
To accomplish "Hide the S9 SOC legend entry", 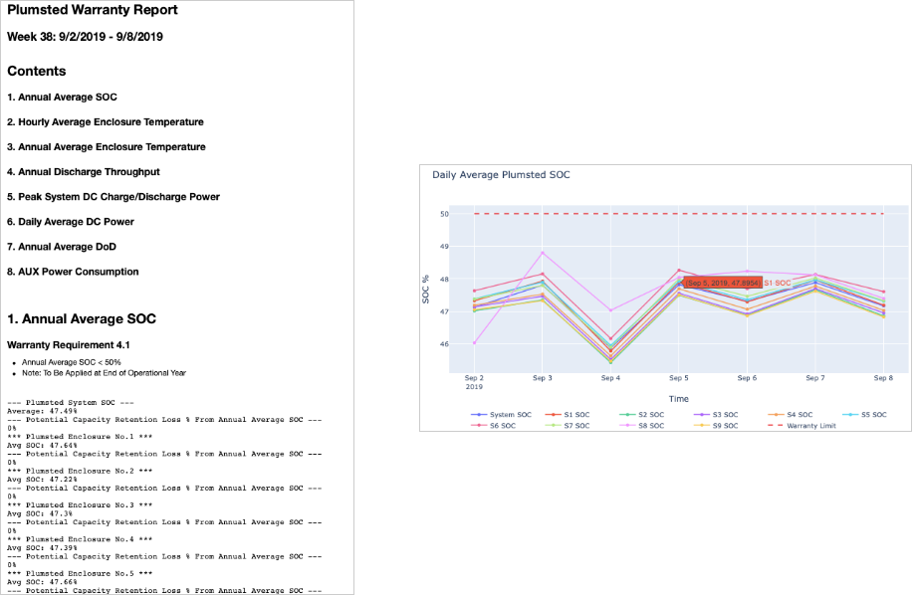I will [716, 426].
